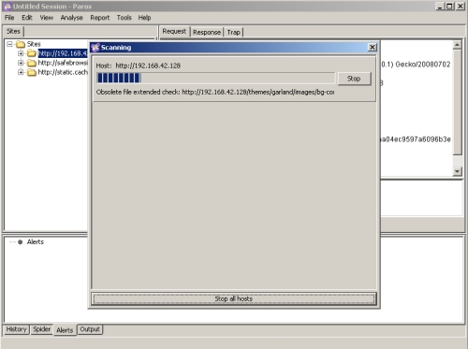This screenshot has width=468, height=349.
Task: Collapse the Sites root tree node
Action: point(9,44)
